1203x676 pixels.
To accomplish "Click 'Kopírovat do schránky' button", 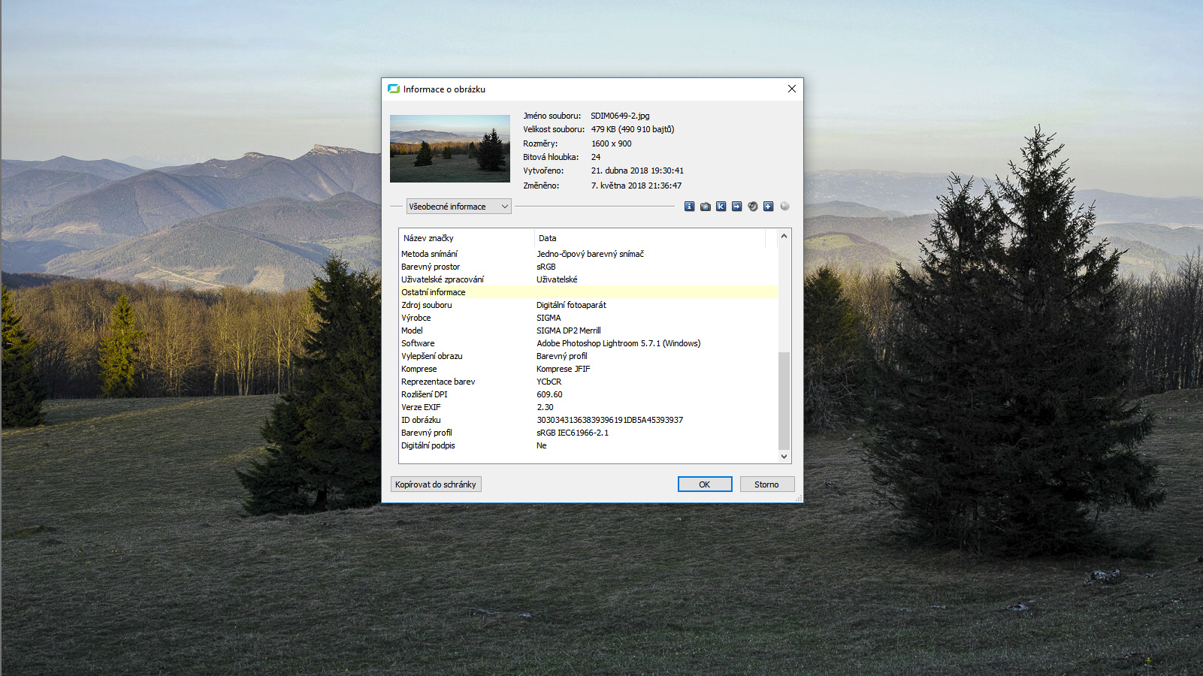I will click(x=436, y=484).
